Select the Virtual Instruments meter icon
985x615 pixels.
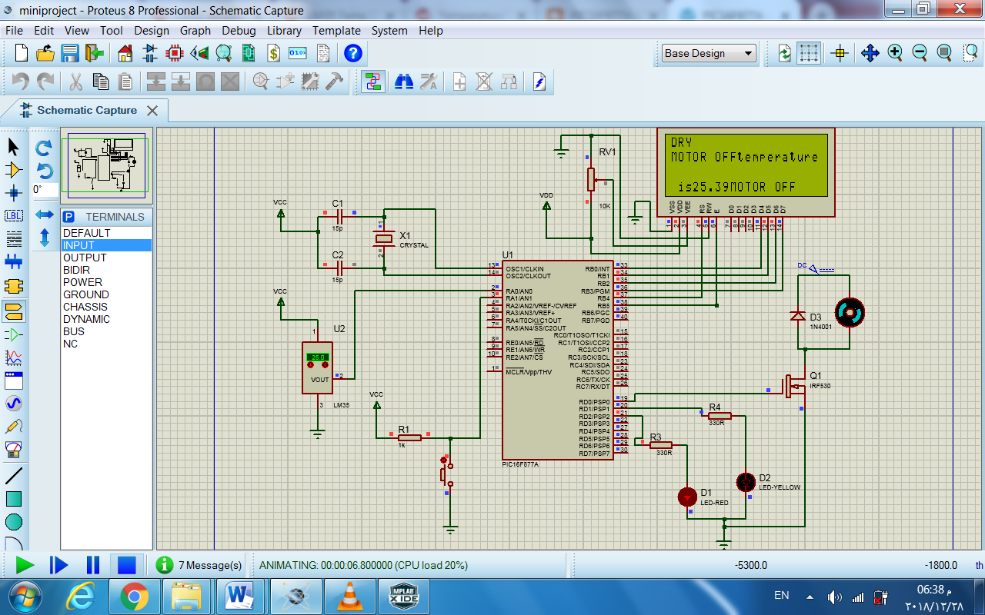click(x=13, y=448)
